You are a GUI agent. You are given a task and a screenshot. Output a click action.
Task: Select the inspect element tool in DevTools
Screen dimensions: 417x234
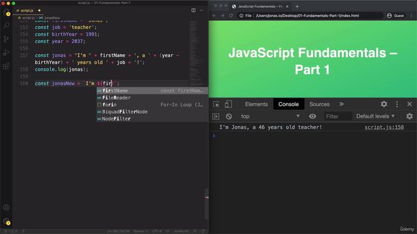(216, 104)
